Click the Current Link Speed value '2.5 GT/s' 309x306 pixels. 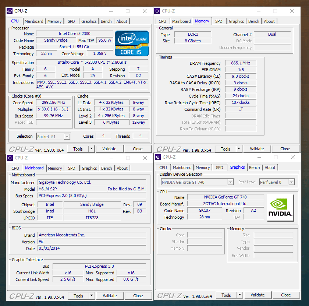(x=68, y=279)
